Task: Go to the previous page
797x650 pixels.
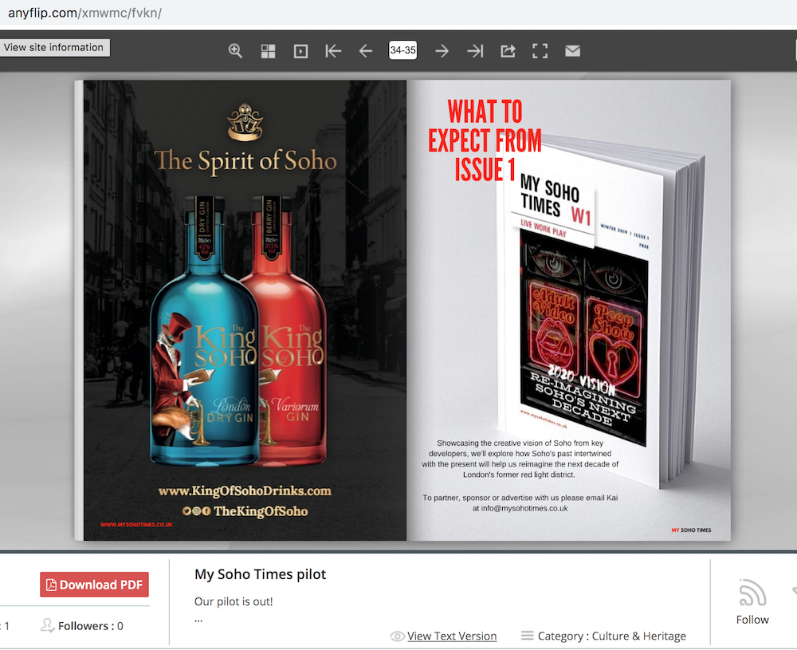Action: (366, 51)
